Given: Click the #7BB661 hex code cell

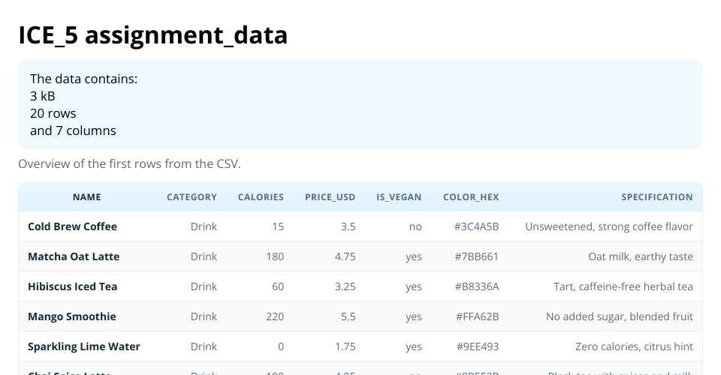Looking at the screenshot, I should 476,256.
